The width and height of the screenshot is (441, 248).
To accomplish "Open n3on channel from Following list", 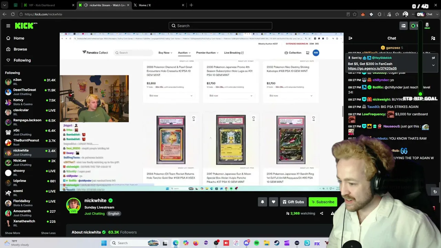I will point(30,82).
